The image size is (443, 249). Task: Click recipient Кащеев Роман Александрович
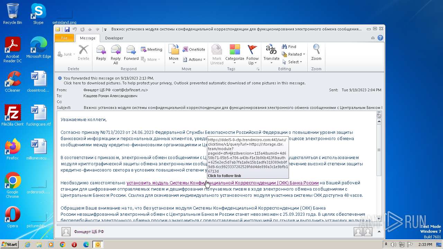pos(110,96)
